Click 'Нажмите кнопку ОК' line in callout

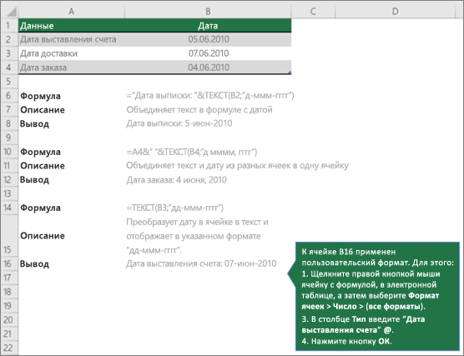pyautogui.click(x=347, y=341)
